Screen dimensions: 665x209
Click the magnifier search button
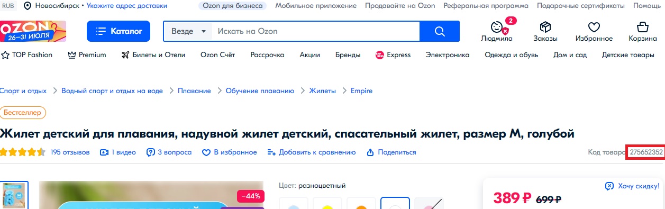point(440,31)
